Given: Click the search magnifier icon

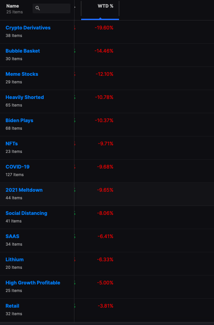Looking at the screenshot, I should click(x=37, y=8).
